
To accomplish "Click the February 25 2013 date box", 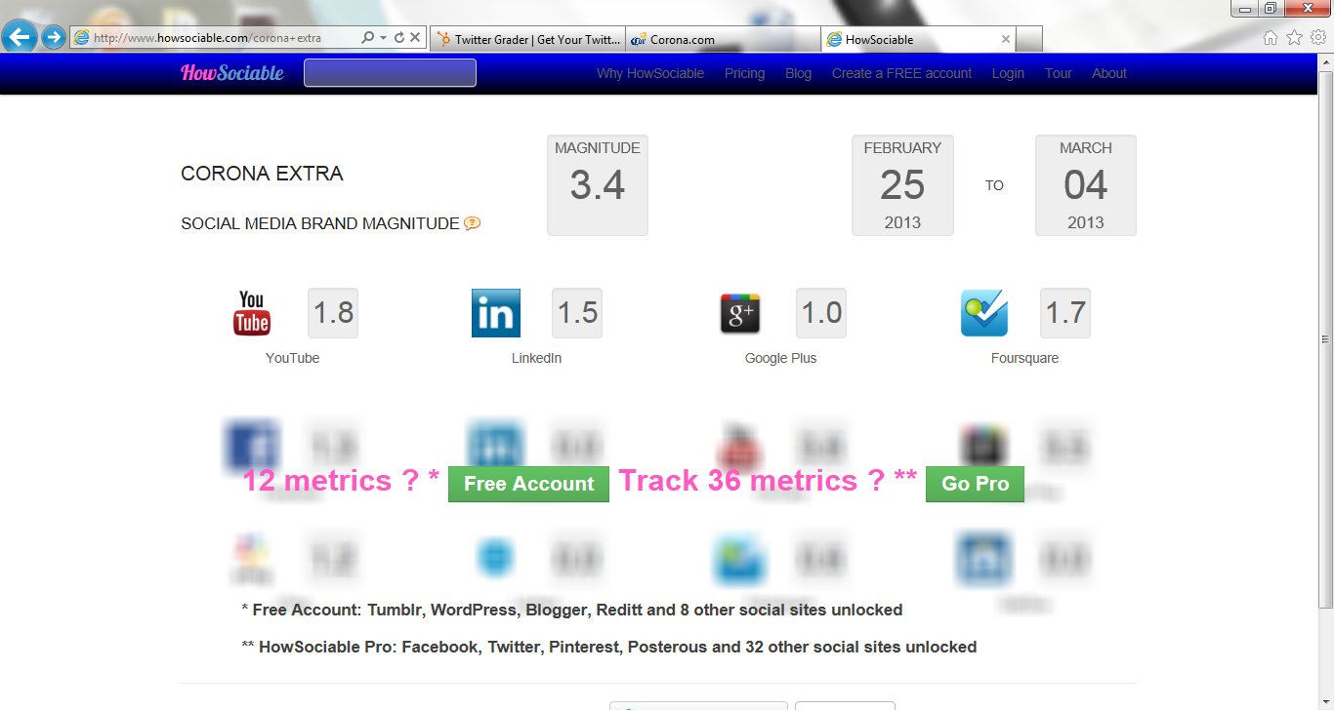I will pyautogui.click(x=902, y=185).
